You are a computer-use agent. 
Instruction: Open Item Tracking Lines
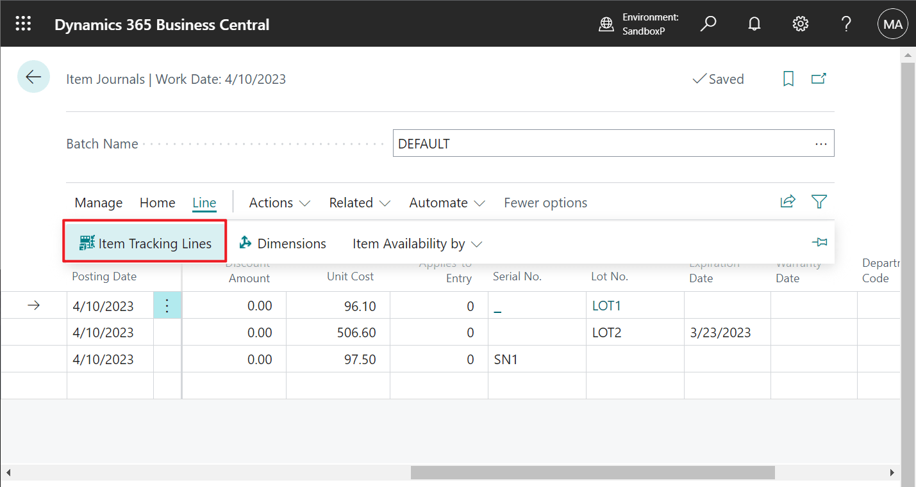(x=144, y=243)
